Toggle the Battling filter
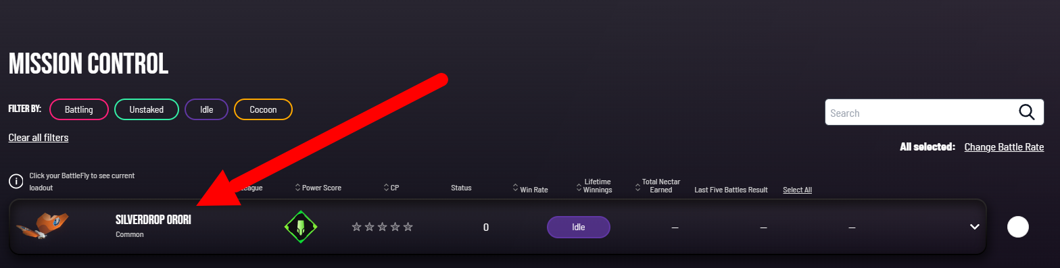Screen dimensions: 1060x268 pyautogui.click(x=78, y=109)
